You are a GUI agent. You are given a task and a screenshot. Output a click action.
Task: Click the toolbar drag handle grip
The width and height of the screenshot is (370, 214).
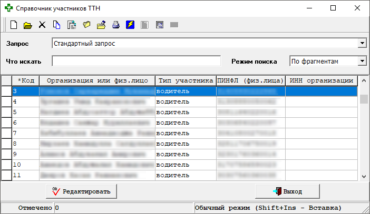[4, 25]
